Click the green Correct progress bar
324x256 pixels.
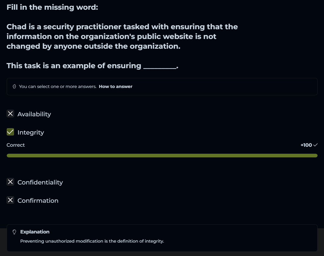pyautogui.click(x=162, y=156)
